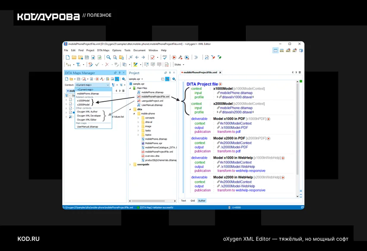
Task: Toggle the highlighted Link with Editor button in DITA Maps Manager
Action: (117, 79)
